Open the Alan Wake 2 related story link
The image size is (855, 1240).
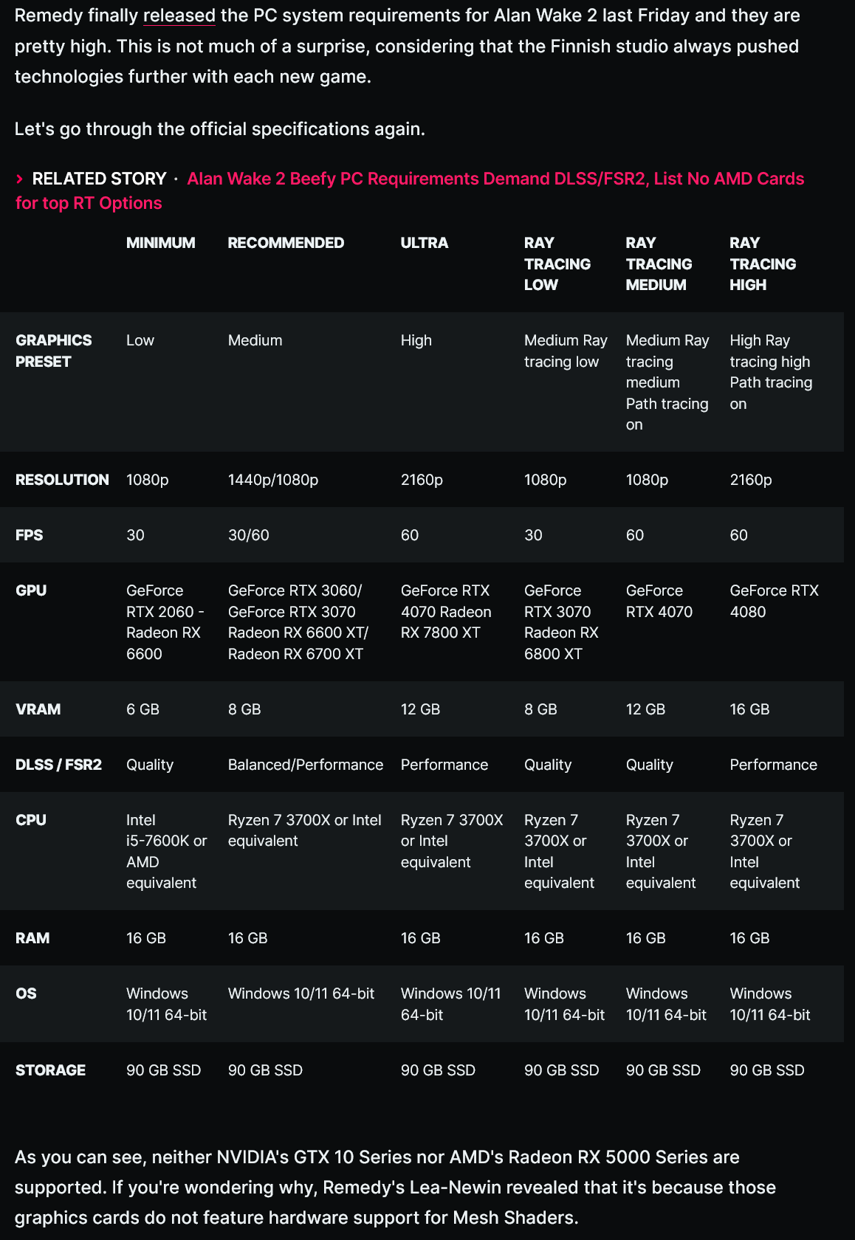[x=410, y=191]
